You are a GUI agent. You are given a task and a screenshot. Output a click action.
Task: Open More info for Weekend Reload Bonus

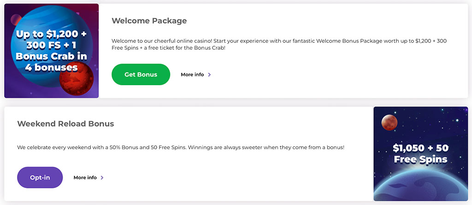coord(85,177)
